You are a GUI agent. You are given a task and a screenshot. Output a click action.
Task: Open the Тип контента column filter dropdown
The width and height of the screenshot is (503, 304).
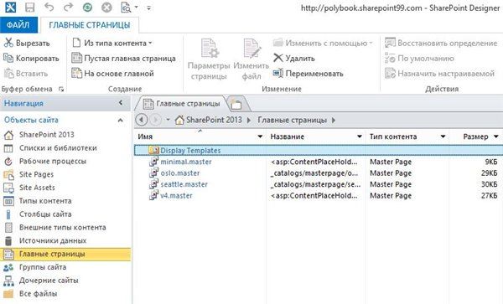pos(443,137)
